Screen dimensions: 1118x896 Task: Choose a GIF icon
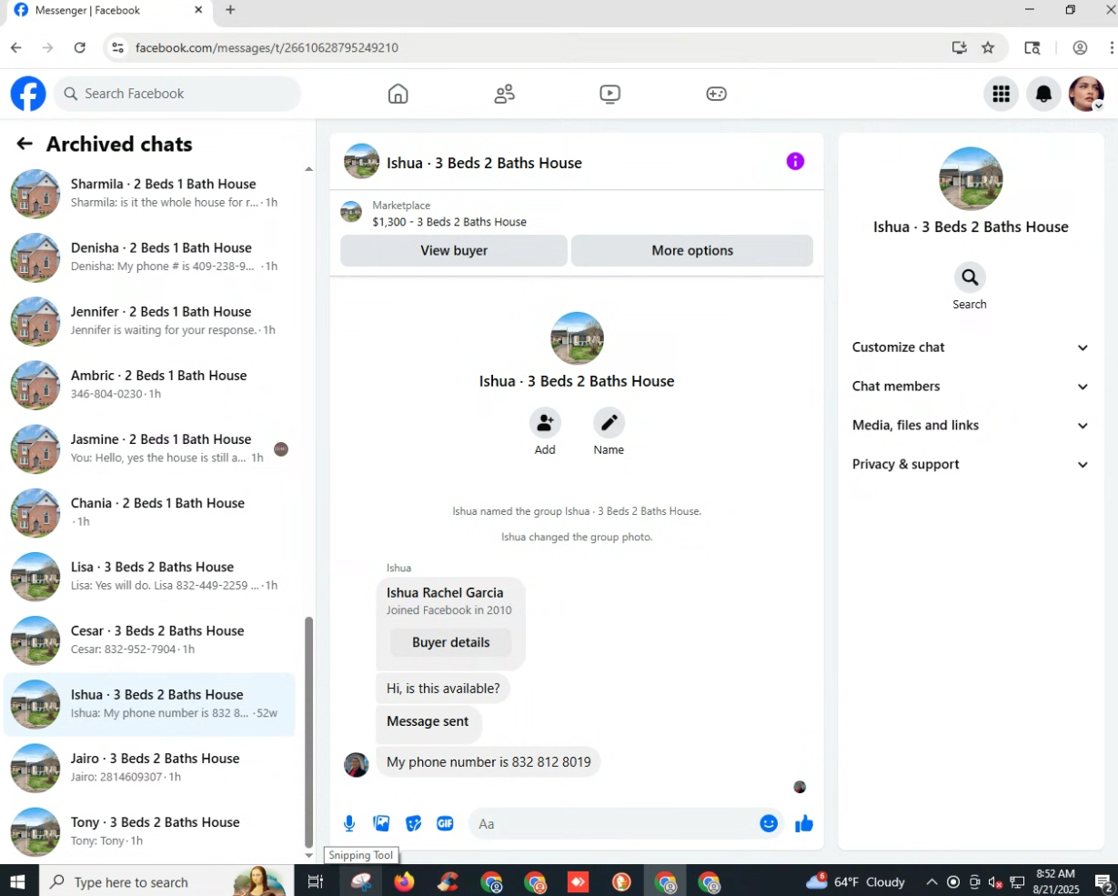pos(445,824)
